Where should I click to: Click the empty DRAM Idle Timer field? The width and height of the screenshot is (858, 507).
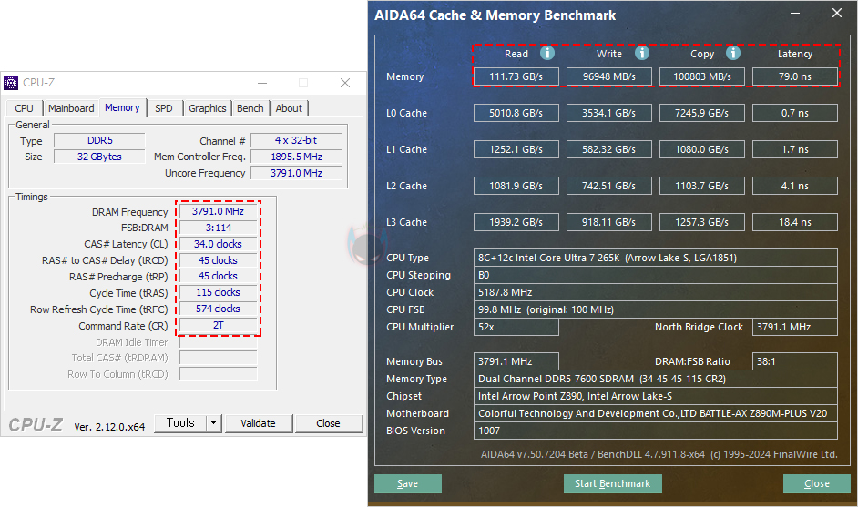(x=219, y=342)
